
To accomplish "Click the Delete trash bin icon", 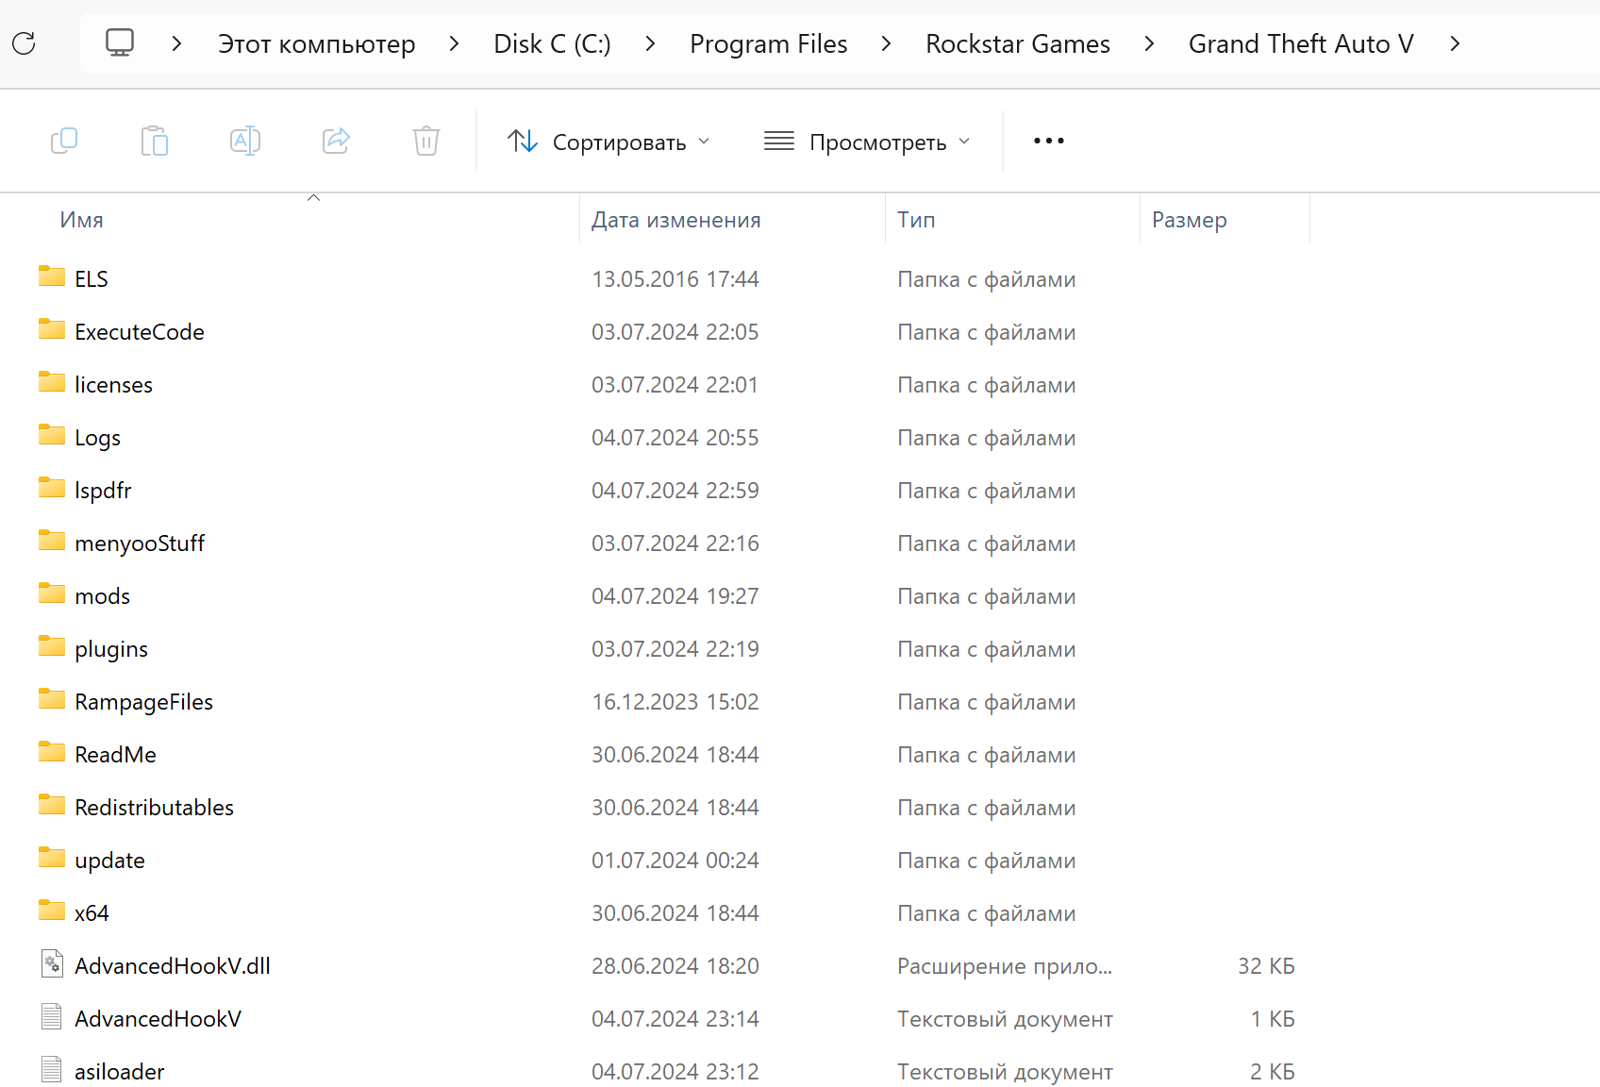I will coord(426,142).
